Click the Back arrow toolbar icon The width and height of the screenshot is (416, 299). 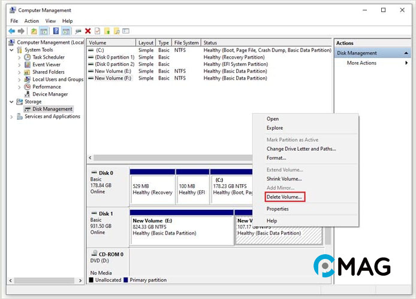[12, 31]
